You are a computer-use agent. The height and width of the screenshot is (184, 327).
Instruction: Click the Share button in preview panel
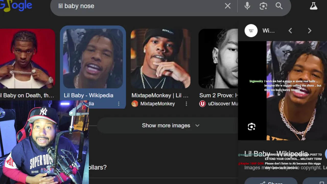271,181
